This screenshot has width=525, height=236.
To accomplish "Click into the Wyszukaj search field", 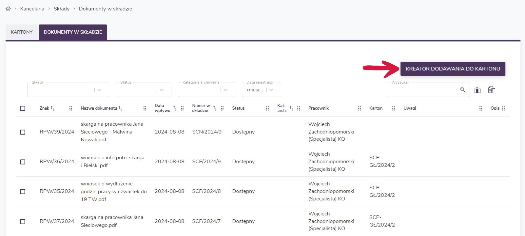I will 423,90.
